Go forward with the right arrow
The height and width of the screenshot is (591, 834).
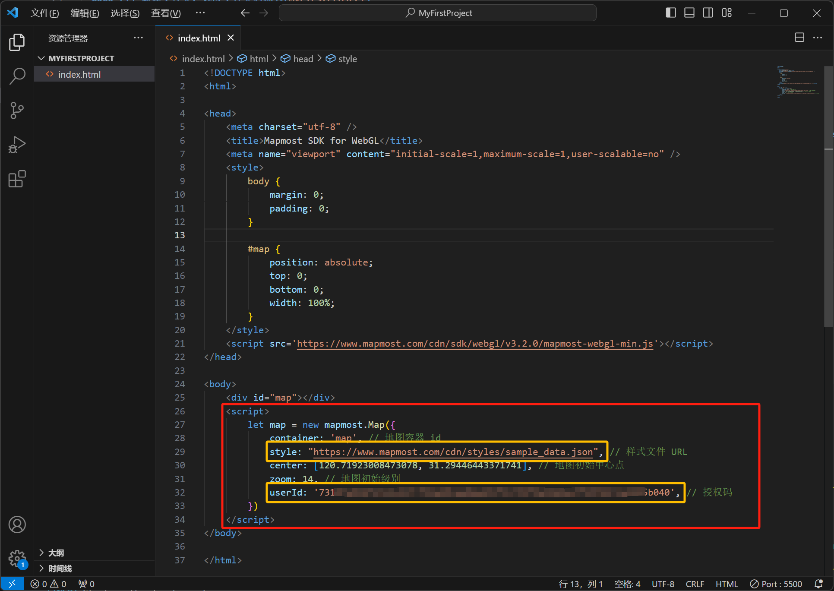(x=264, y=13)
